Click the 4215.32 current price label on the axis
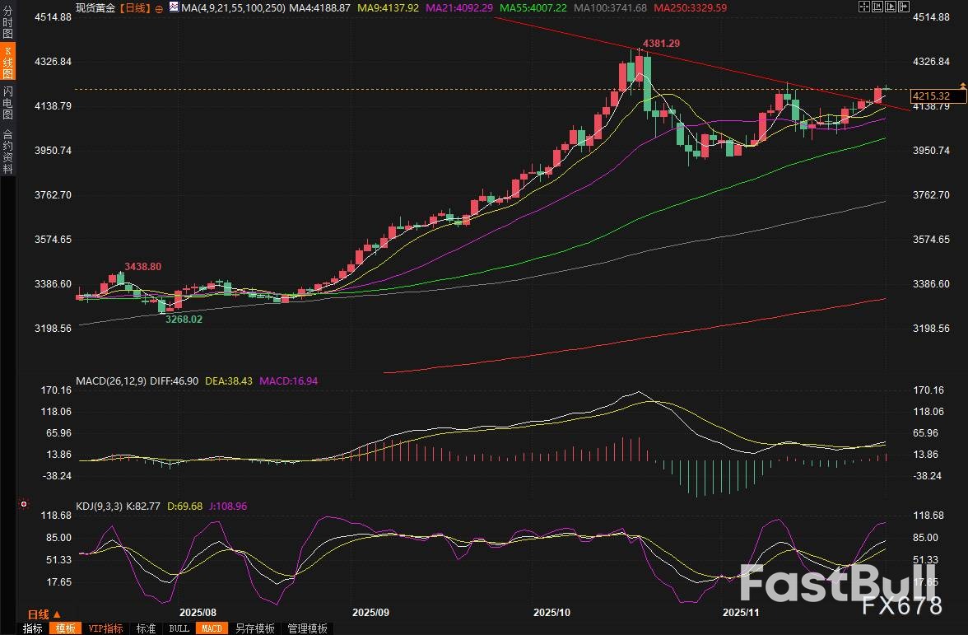Viewport: 968px width, 635px height. (931, 96)
